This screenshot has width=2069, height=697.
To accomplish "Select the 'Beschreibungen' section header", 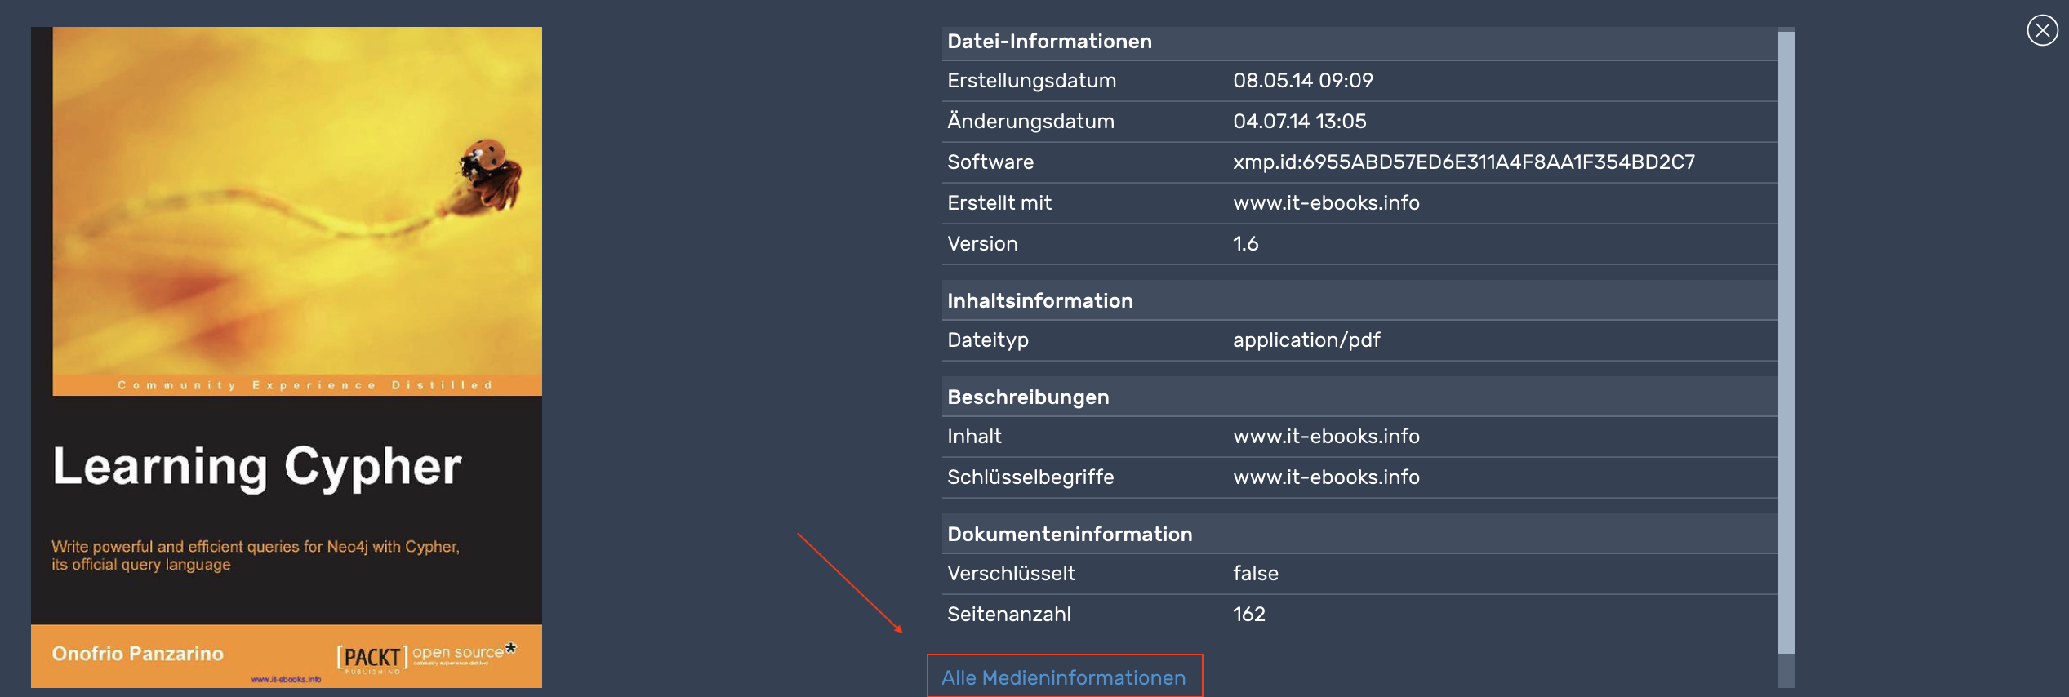I will pyautogui.click(x=1028, y=397).
